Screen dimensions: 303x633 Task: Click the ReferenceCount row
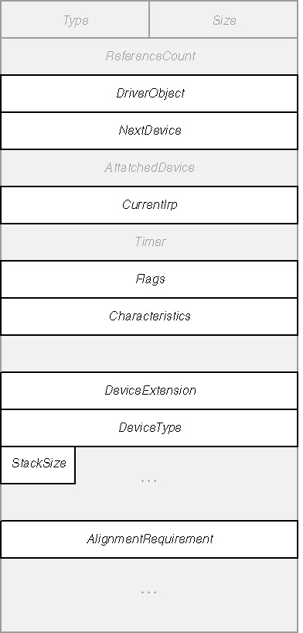pyautogui.click(x=149, y=56)
